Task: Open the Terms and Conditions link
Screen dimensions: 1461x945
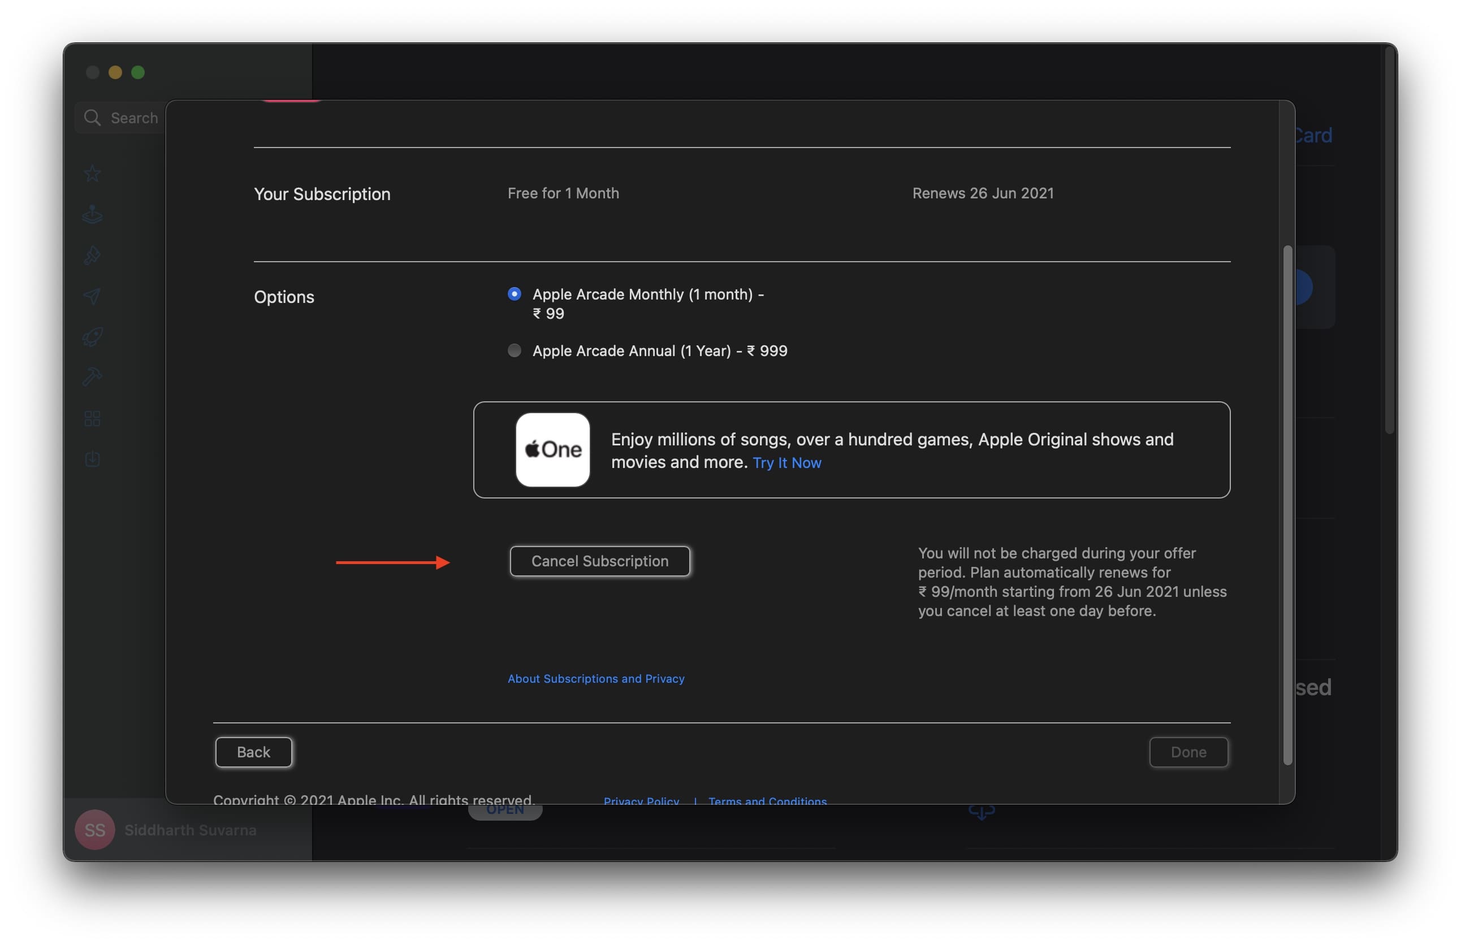Action: click(x=767, y=800)
